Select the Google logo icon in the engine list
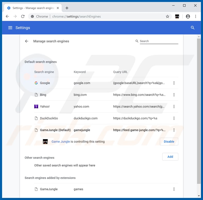The width and height of the screenshot is (203, 200). point(36,83)
